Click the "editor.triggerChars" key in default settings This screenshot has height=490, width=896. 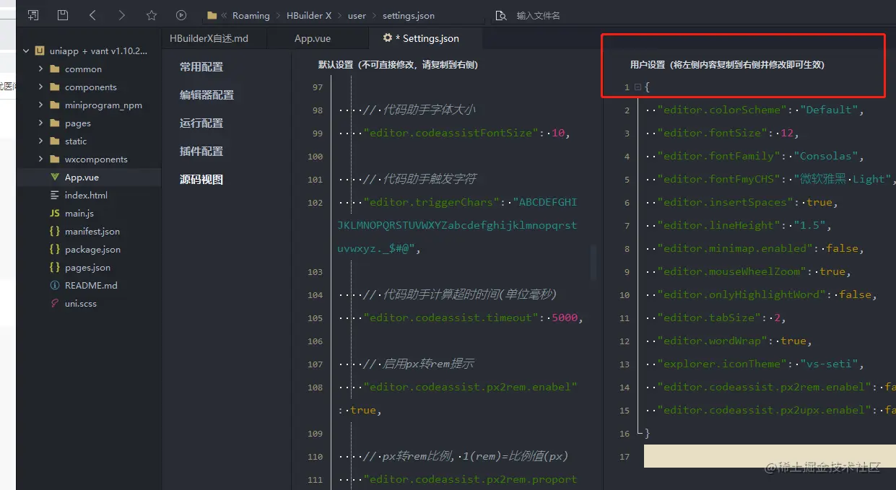pos(432,203)
